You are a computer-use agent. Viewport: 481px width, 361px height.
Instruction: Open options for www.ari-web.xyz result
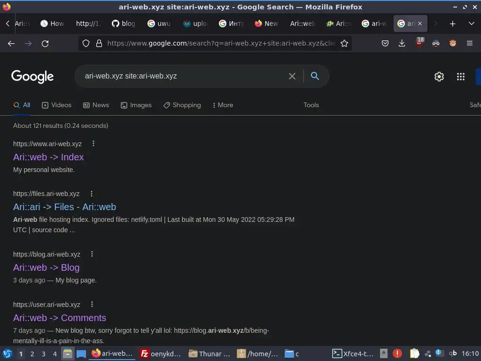(93, 143)
